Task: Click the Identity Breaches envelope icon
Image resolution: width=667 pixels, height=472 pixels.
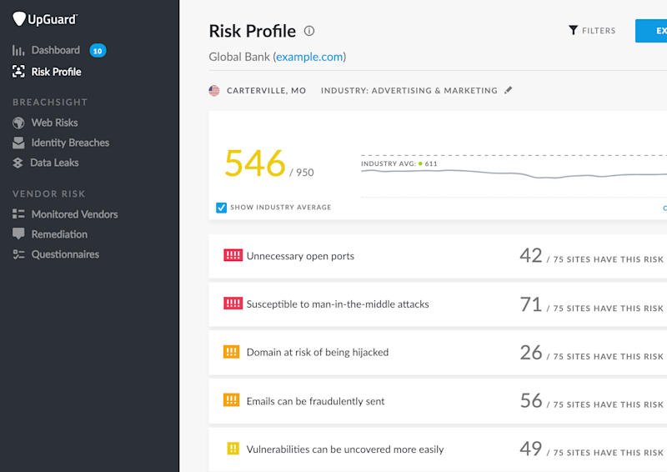Action: click(x=18, y=143)
